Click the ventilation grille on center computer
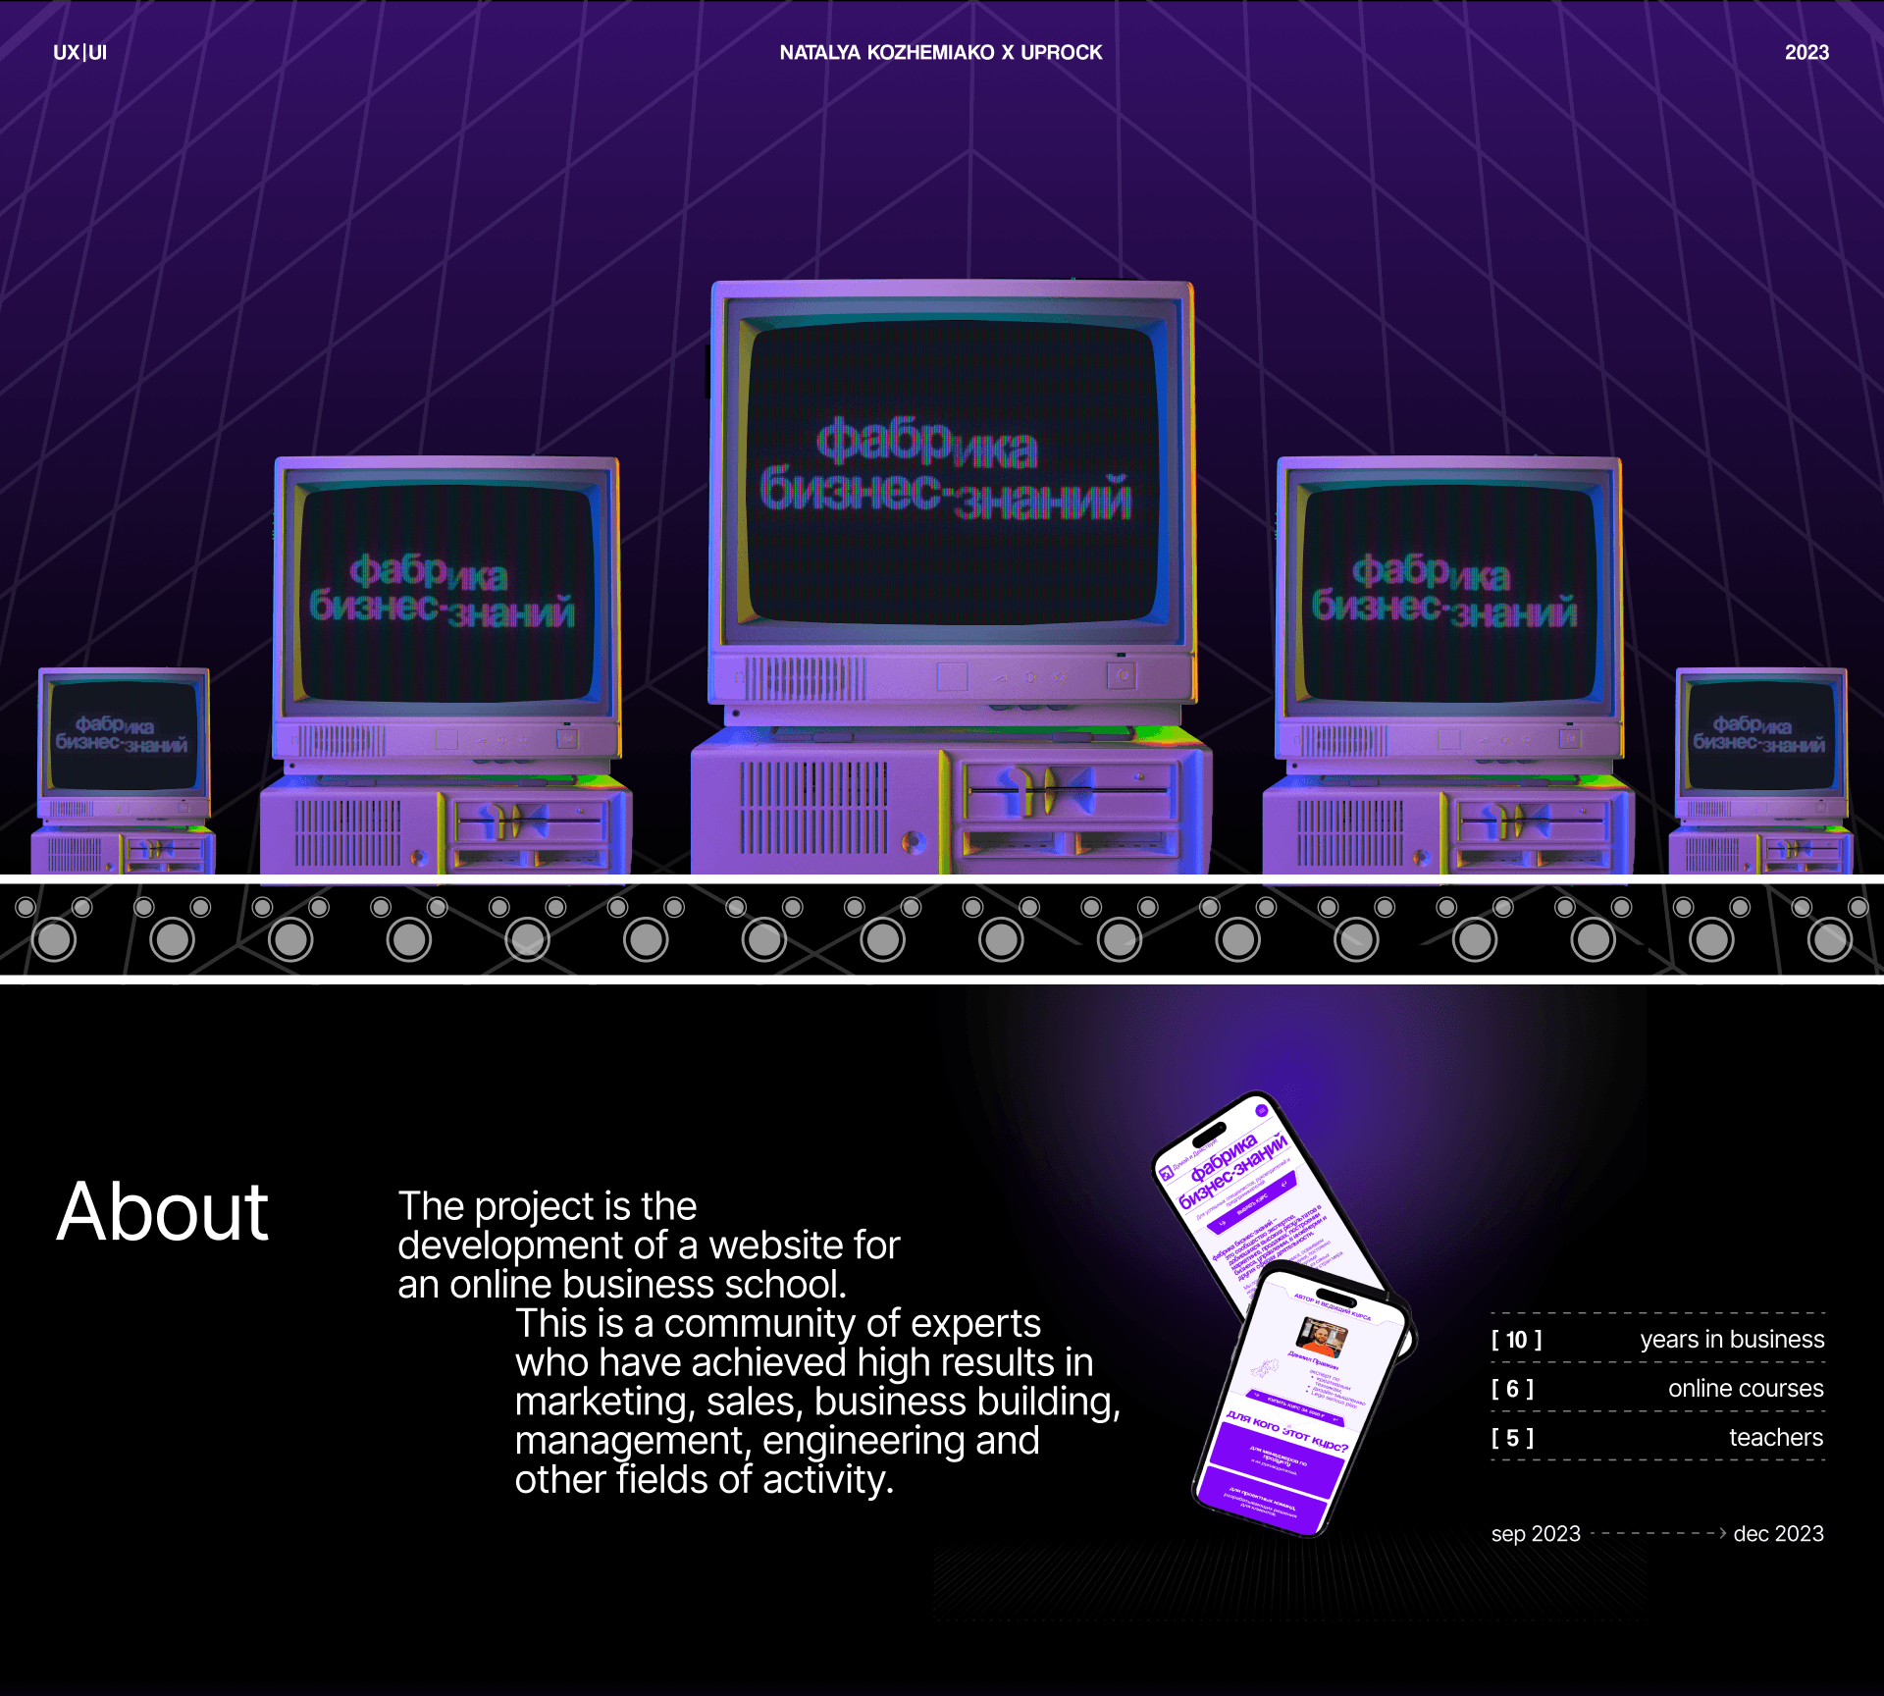 coord(812,807)
